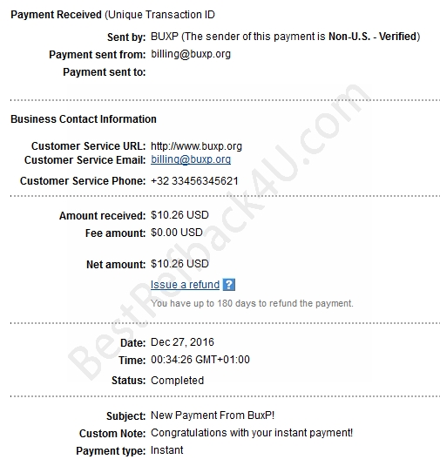Click the subject New Payment From BuxP!
The width and height of the screenshot is (440, 466).
pos(213,415)
